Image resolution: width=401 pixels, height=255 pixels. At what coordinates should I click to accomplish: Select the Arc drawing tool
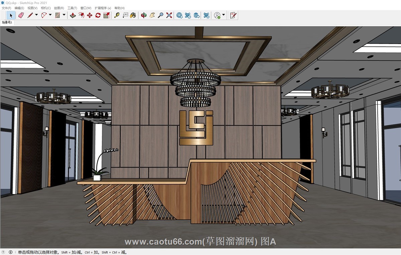coord(44,15)
